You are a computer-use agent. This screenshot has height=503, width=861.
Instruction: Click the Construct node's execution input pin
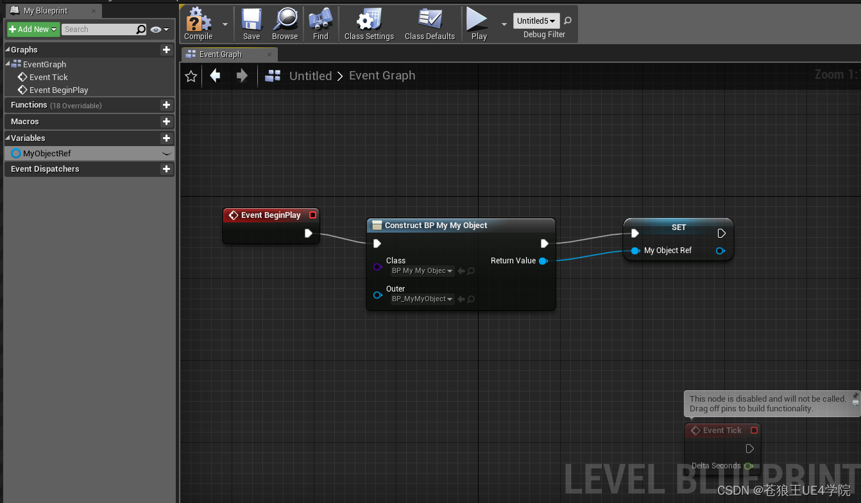[x=377, y=243]
